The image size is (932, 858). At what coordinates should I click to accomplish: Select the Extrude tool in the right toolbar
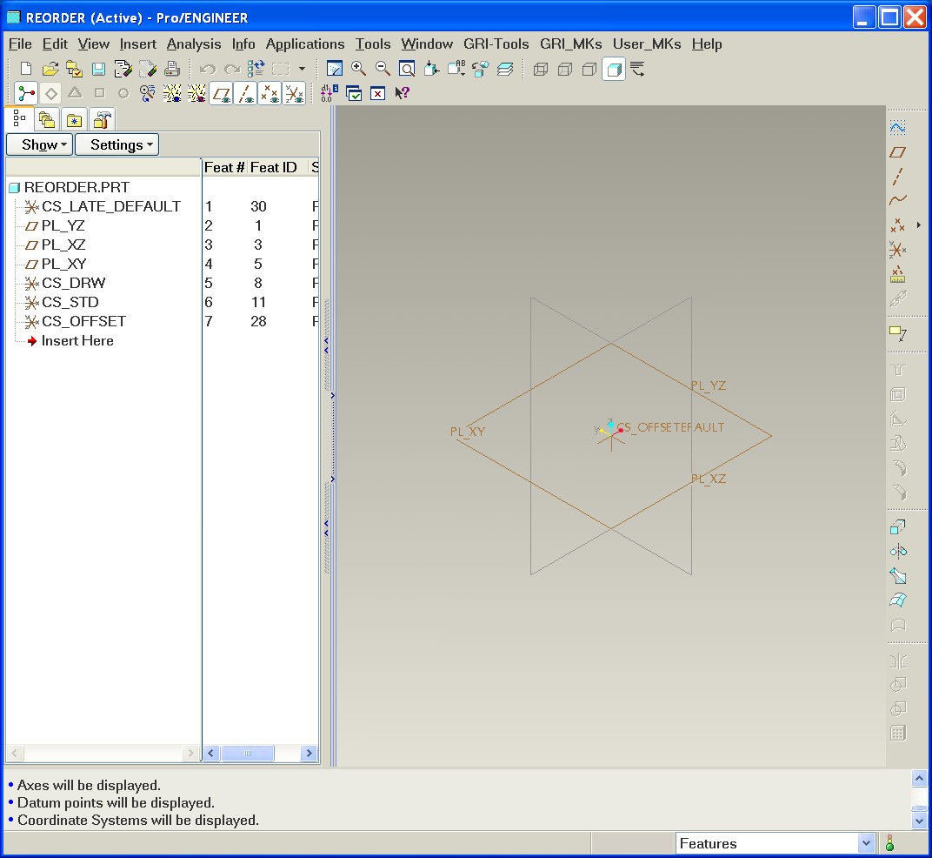[x=898, y=527]
